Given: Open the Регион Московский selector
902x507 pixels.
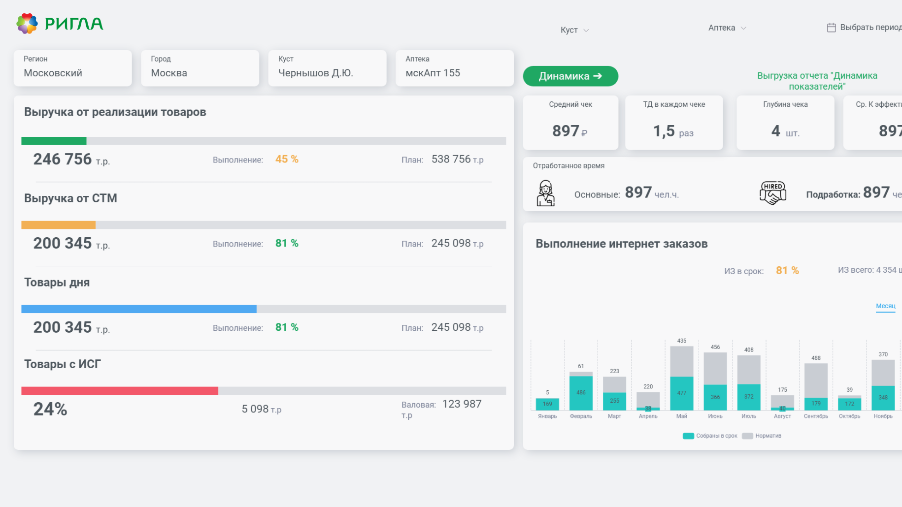Looking at the screenshot, I should (73, 68).
